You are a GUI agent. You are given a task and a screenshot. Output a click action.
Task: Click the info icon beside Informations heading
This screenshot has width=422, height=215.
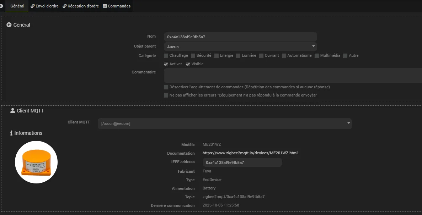pyautogui.click(x=11, y=133)
